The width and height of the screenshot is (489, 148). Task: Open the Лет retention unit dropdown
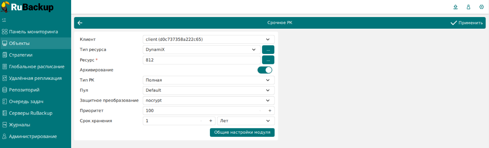pos(246,121)
